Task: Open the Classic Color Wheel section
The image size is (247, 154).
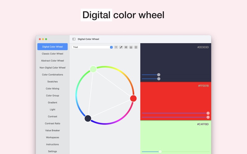Action: tap(52, 54)
